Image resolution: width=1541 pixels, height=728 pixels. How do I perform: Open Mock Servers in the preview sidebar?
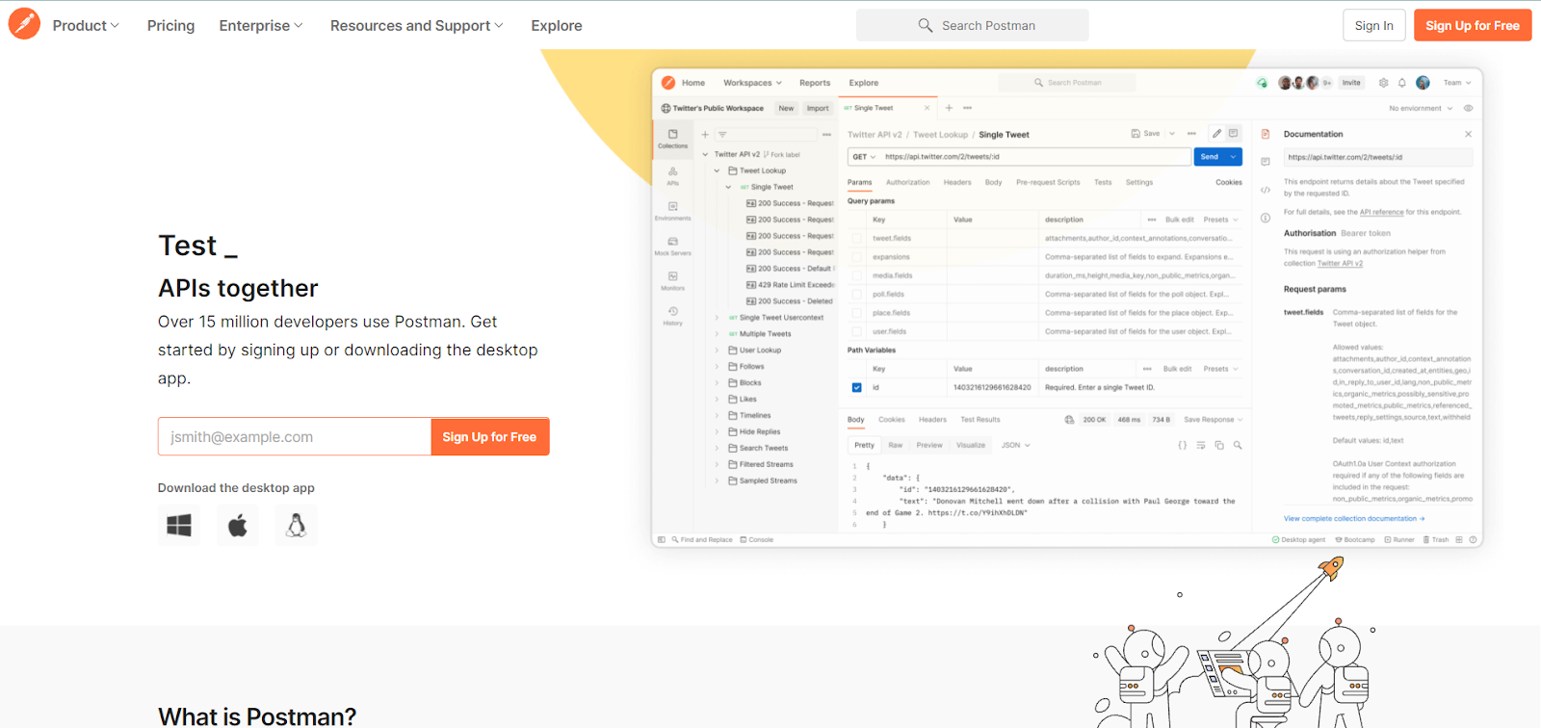(672, 246)
